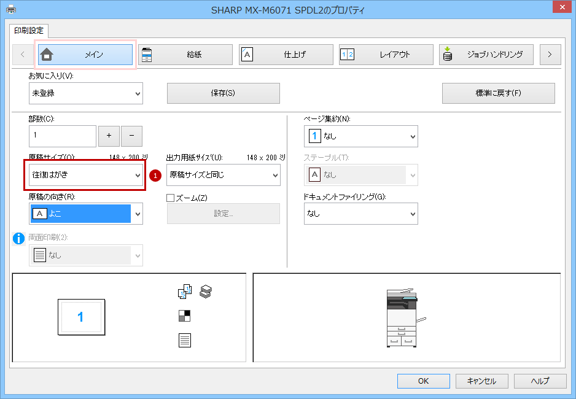Click the page preview thumbnail numbered 1
Image resolution: width=576 pixels, height=399 pixels.
click(81, 317)
